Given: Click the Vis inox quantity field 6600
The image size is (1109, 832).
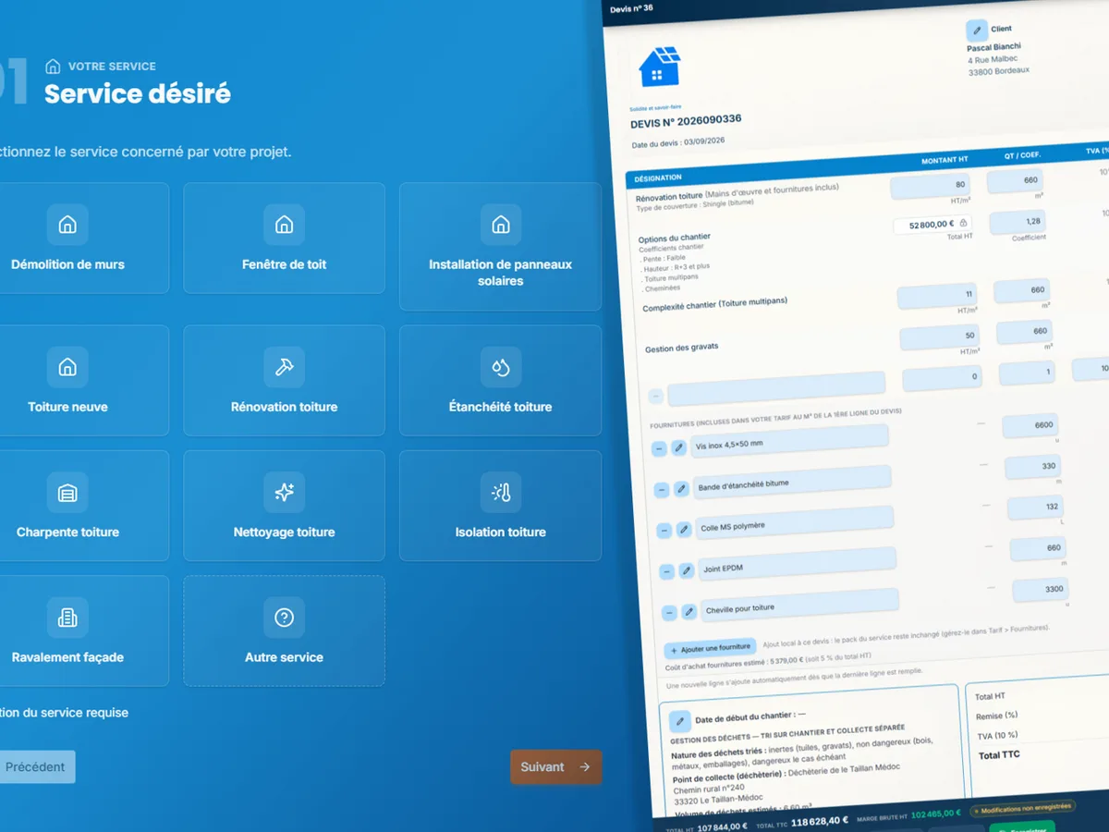Looking at the screenshot, I should tap(1030, 425).
